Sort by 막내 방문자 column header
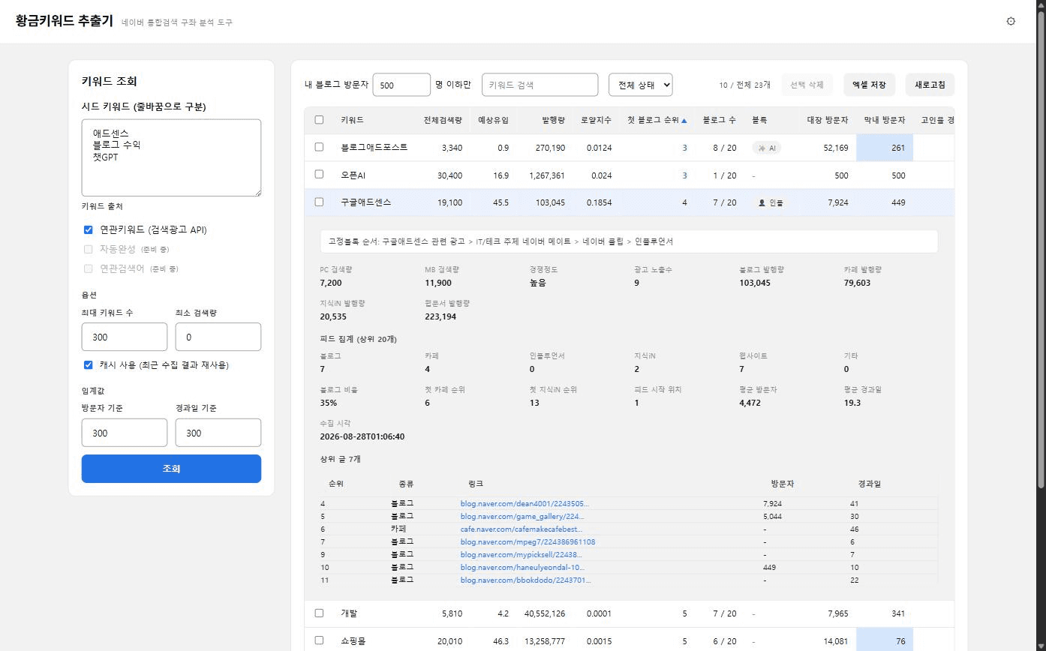Screen dimensions: 1046x651 point(885,120)
